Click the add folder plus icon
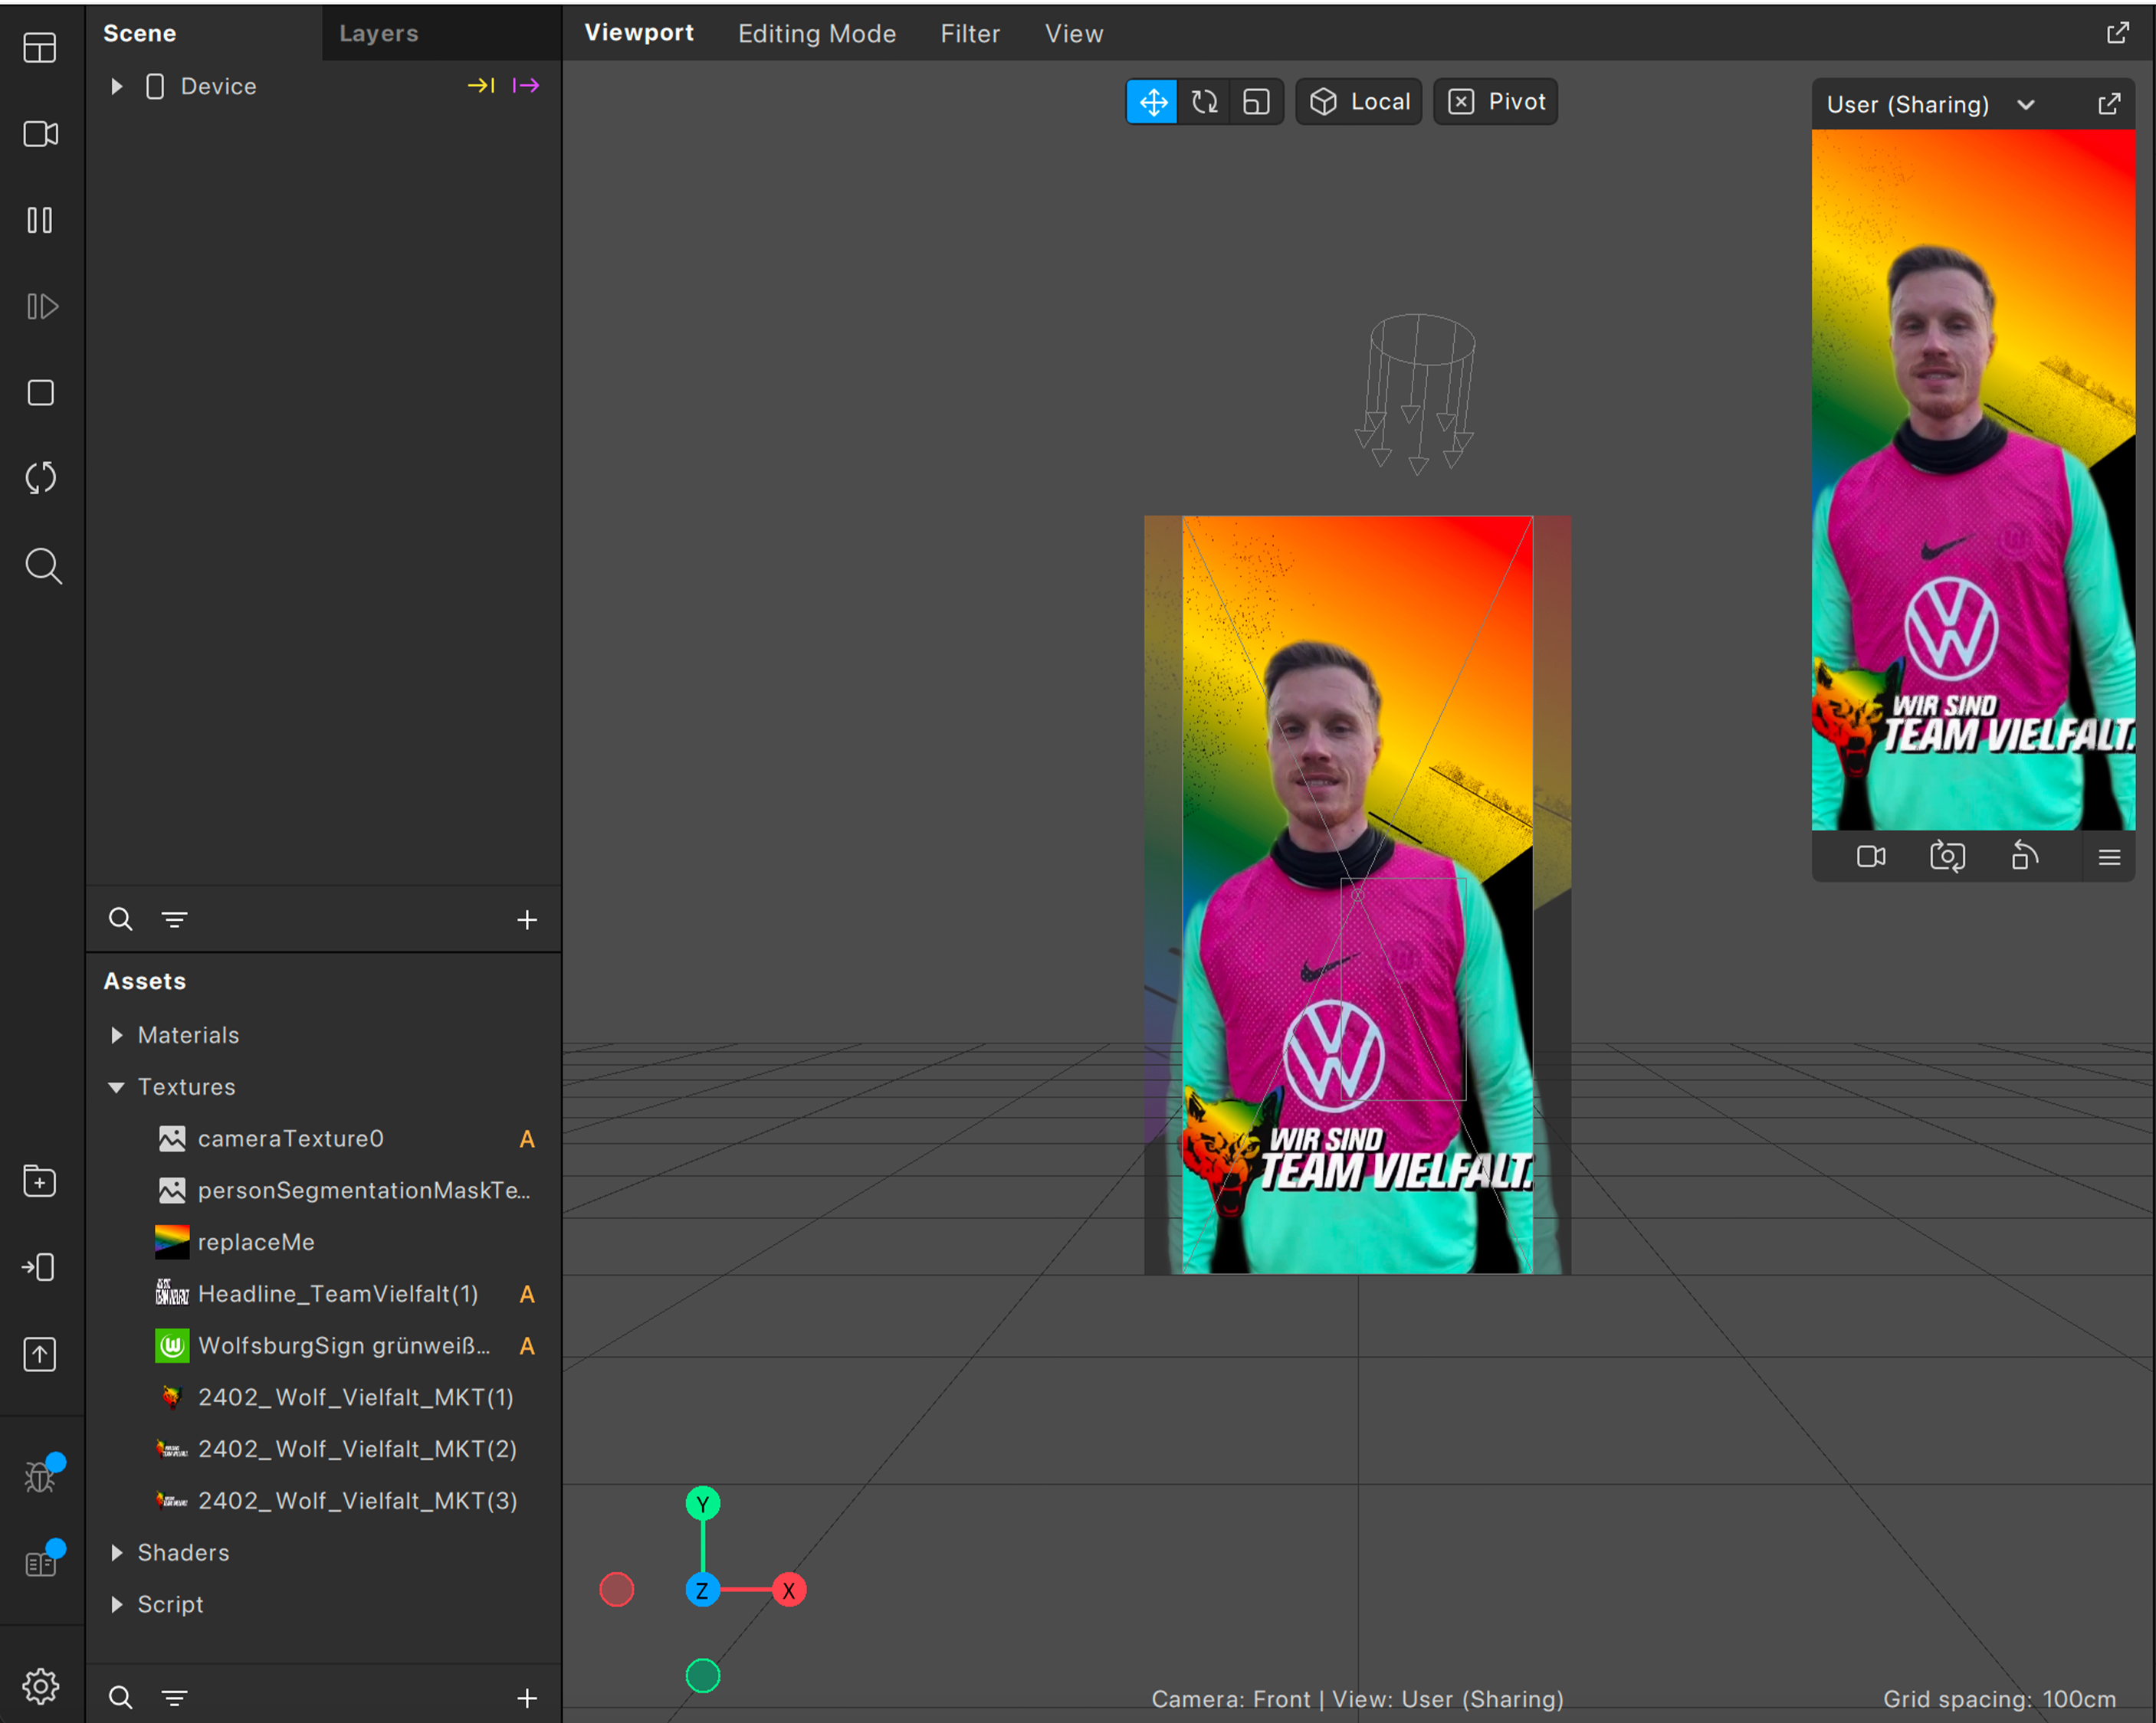The height and width of the screenshot is (1723, 2156). click(x=40, y=1181)
